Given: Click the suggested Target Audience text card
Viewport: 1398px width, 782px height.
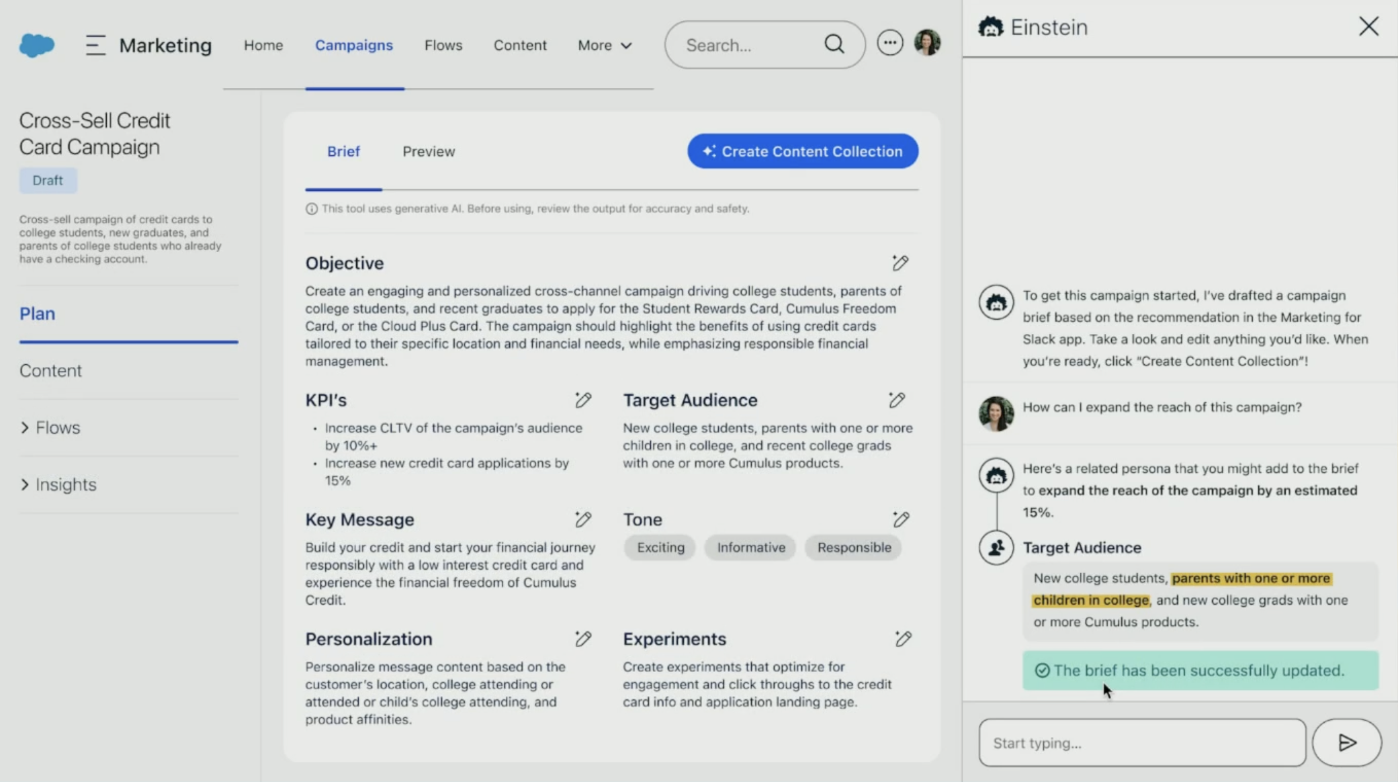Looking at the screenshot, I should [1200, 600].
